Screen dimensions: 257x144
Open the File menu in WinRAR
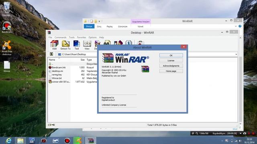click(50, 37)
